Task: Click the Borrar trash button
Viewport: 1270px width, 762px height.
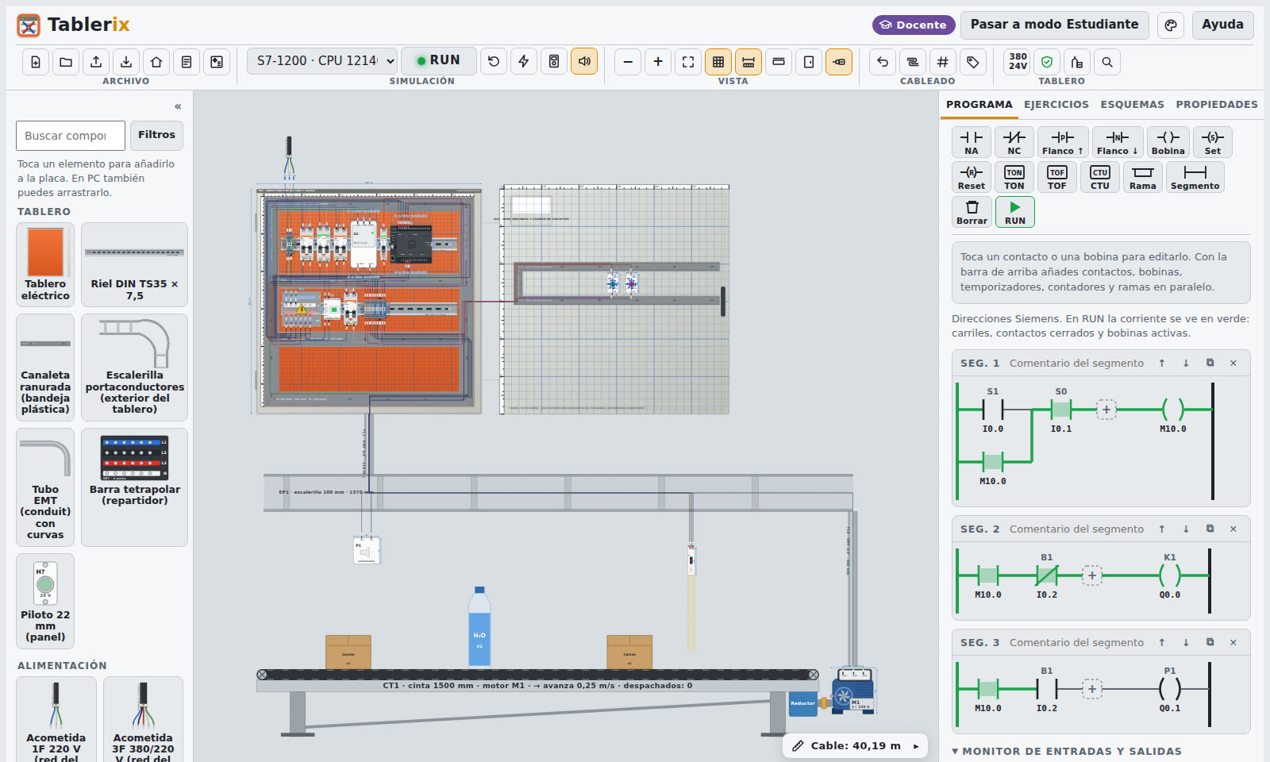Action: coord(972,212)
